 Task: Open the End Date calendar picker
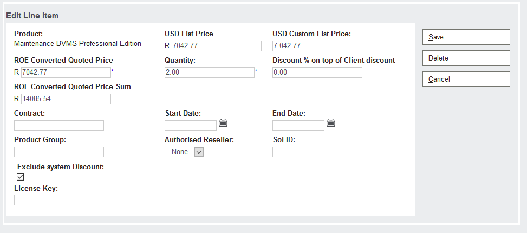coord(331,123)
